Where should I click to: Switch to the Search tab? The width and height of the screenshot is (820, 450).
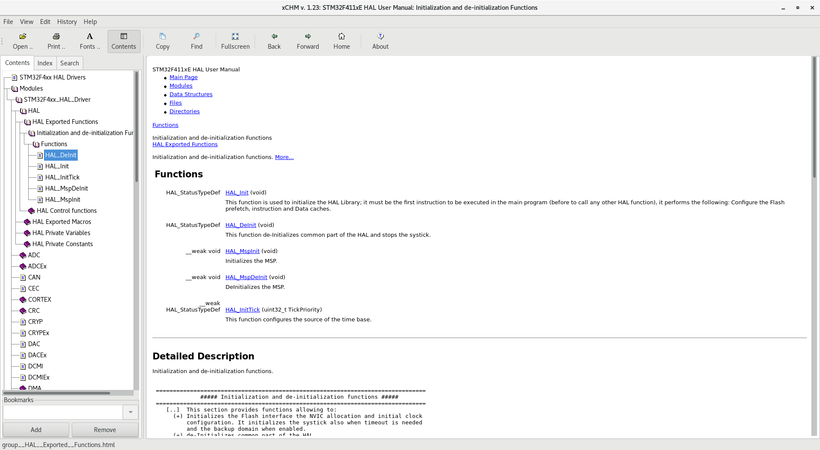70,63
